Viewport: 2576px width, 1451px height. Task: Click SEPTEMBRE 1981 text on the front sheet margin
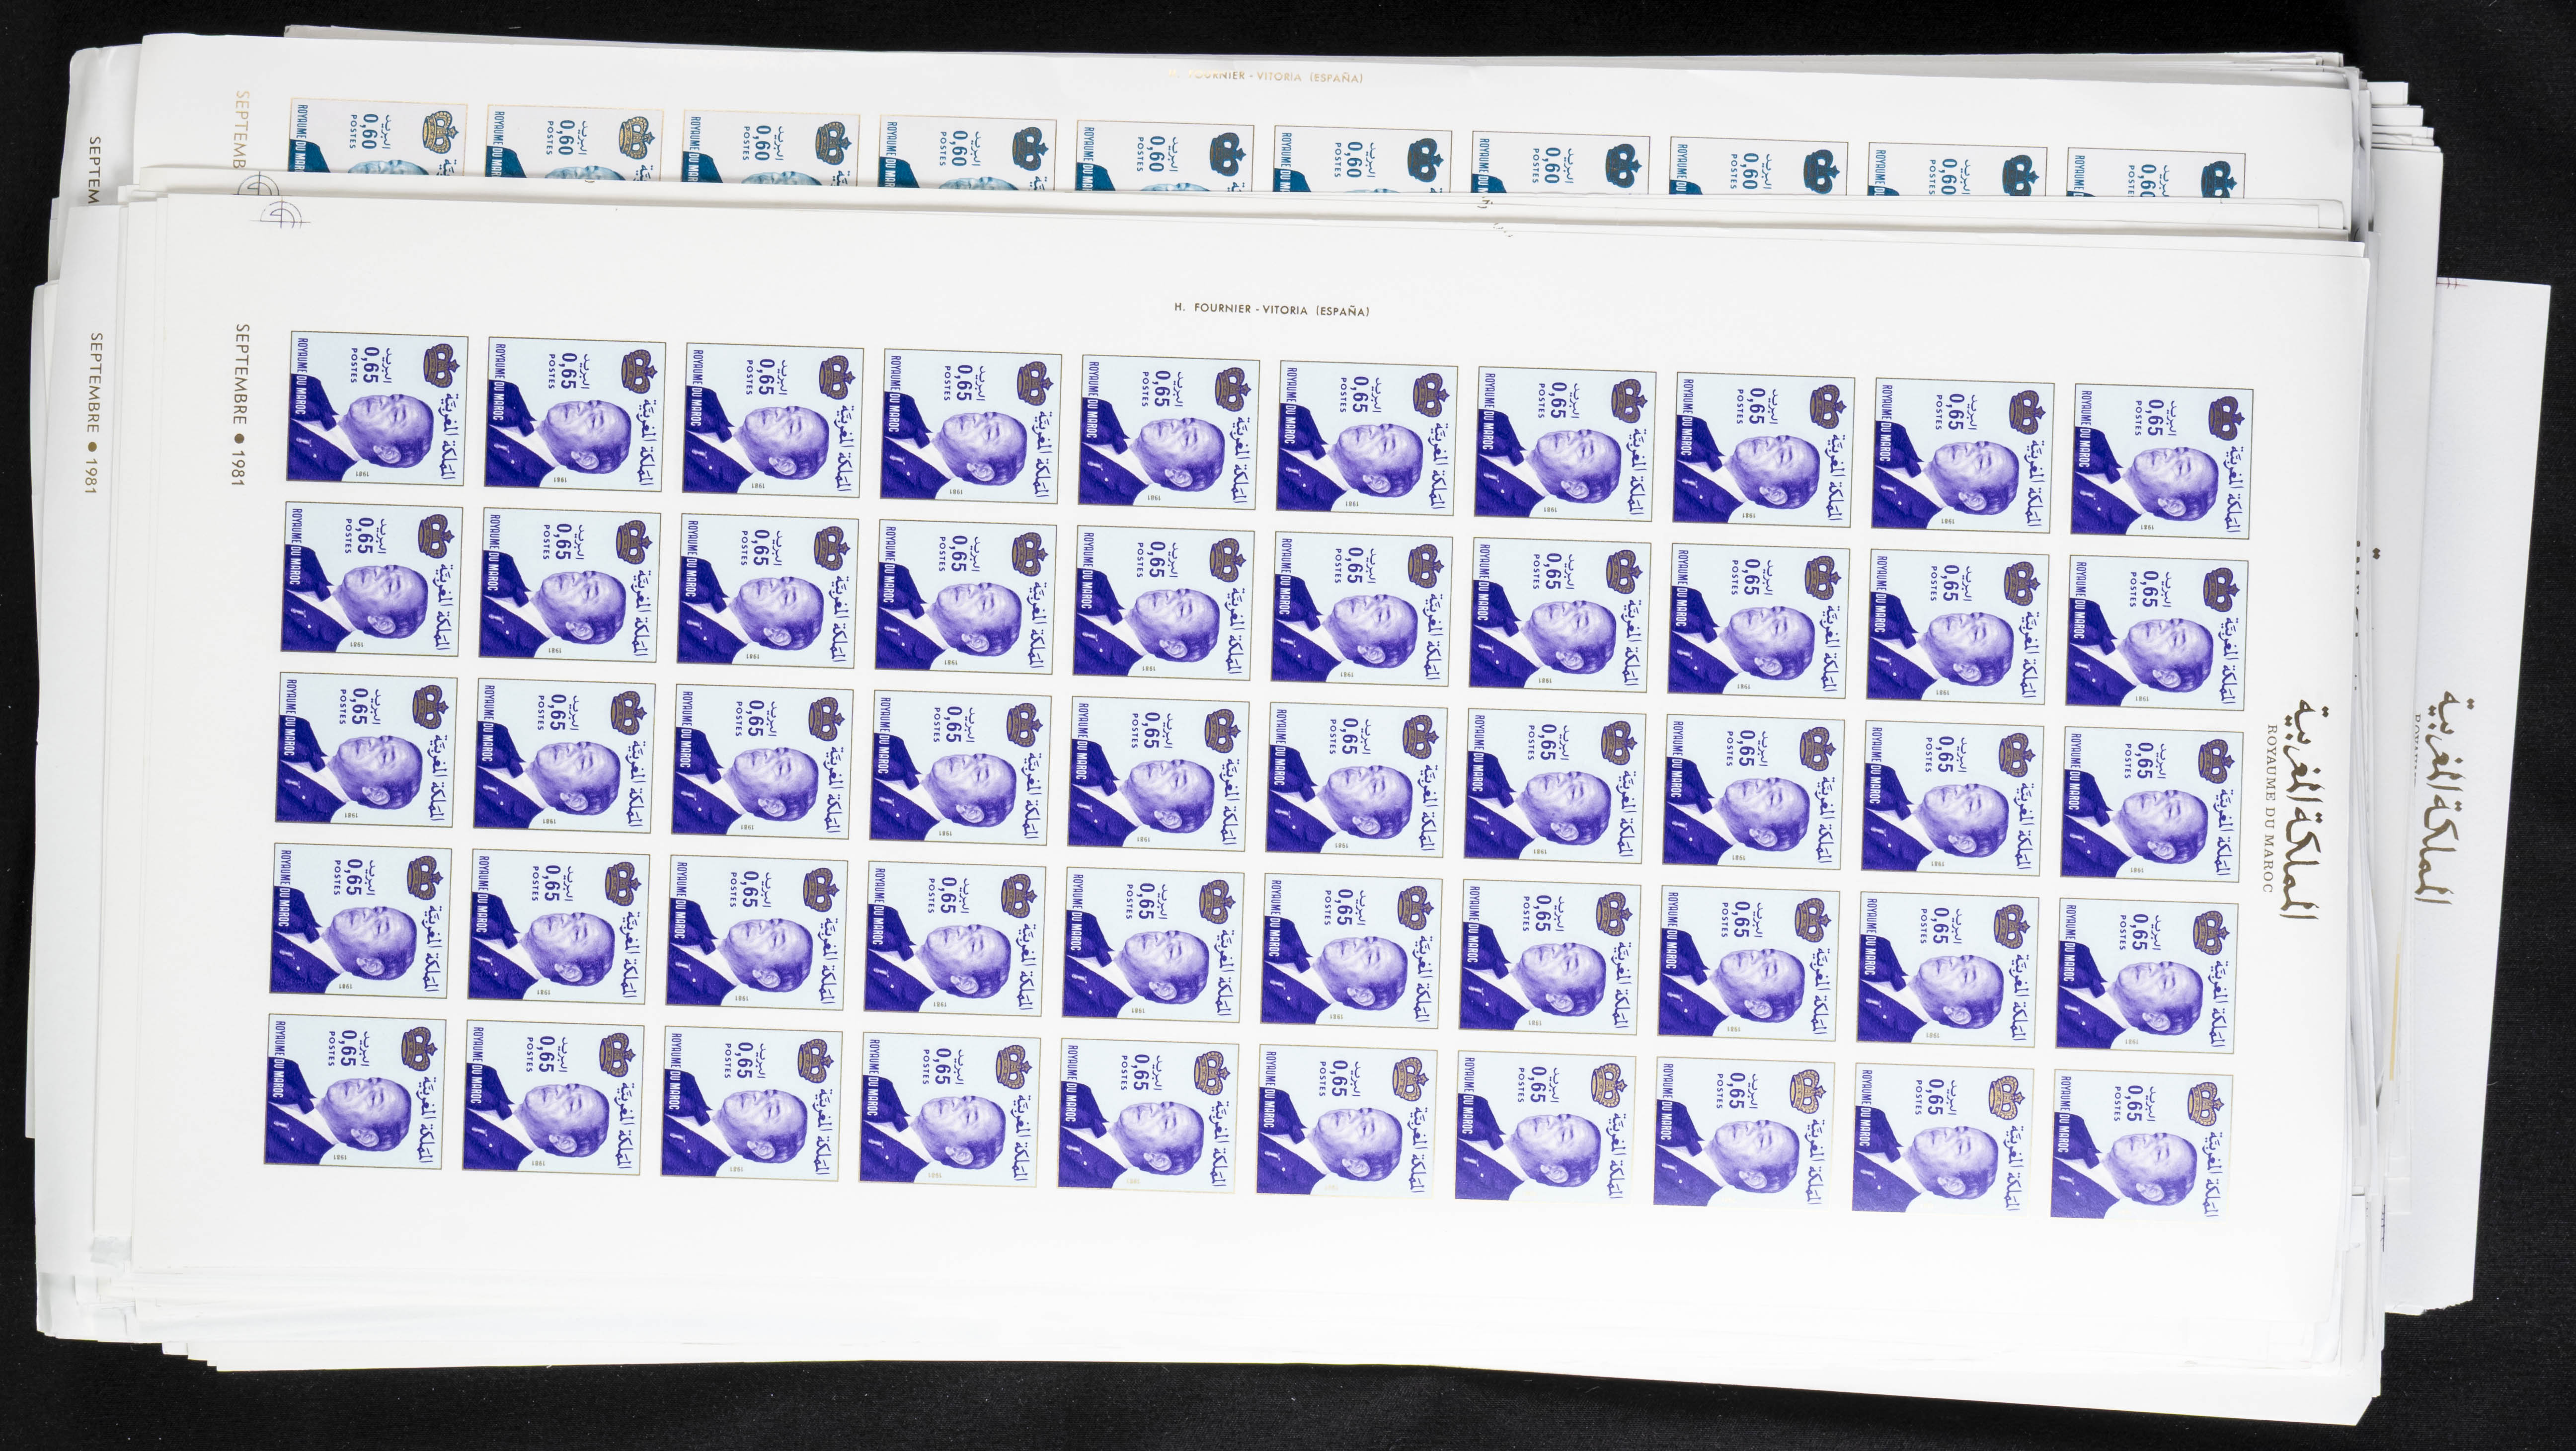pos(240,404)
